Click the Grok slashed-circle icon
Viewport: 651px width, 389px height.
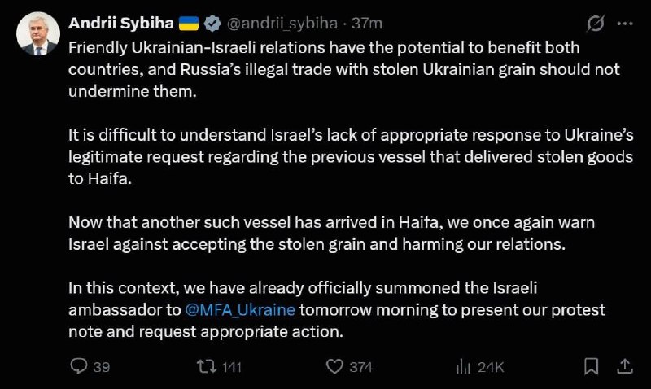(595, 24)
